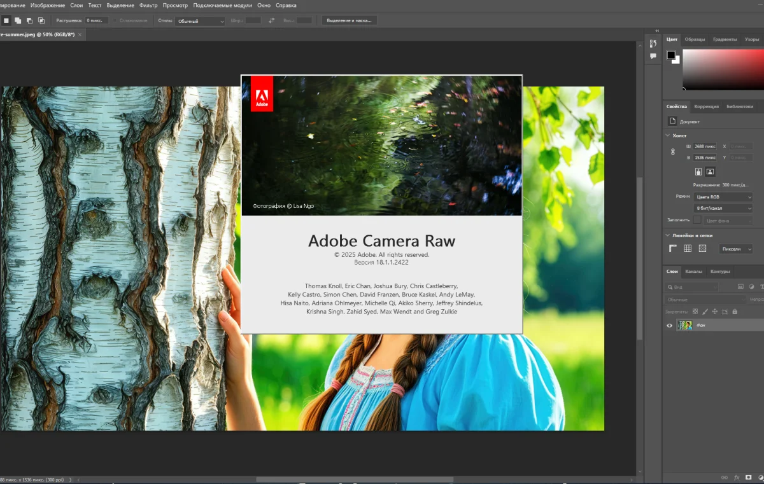Collapse the Холст section
Viewport: 764px width, 484px height.
coord(667,135)
